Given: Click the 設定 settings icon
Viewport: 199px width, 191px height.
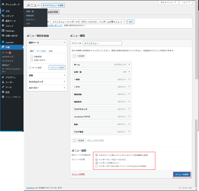Looking at the screenshot, I should point(3,92).
